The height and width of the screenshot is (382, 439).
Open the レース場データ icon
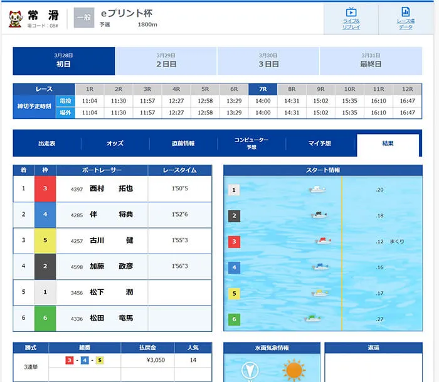405,13
